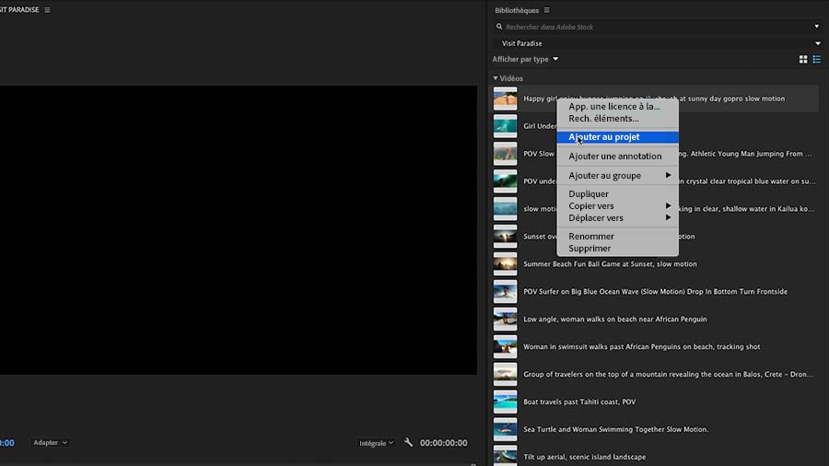The image size is (829, 466).
Task: Select Group of travelers Balos Crete thumbnail
Action: pos(505,374)
